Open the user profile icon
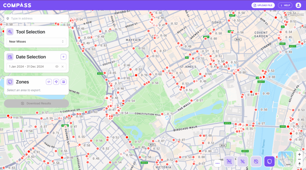This screenshot has width=306, height=170. [298, 5]
